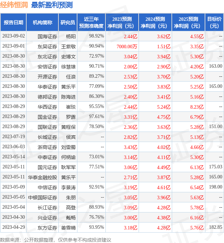Select the 报告日期 column header

pos(13,22)
